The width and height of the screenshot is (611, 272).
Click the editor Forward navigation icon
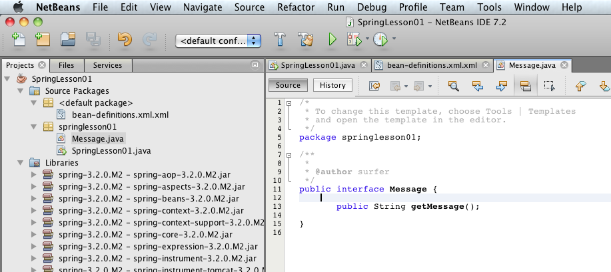pyautogui.click(x=418, y=86)
